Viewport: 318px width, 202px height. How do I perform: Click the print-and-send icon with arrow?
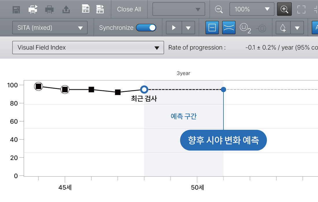click(33, 9)
